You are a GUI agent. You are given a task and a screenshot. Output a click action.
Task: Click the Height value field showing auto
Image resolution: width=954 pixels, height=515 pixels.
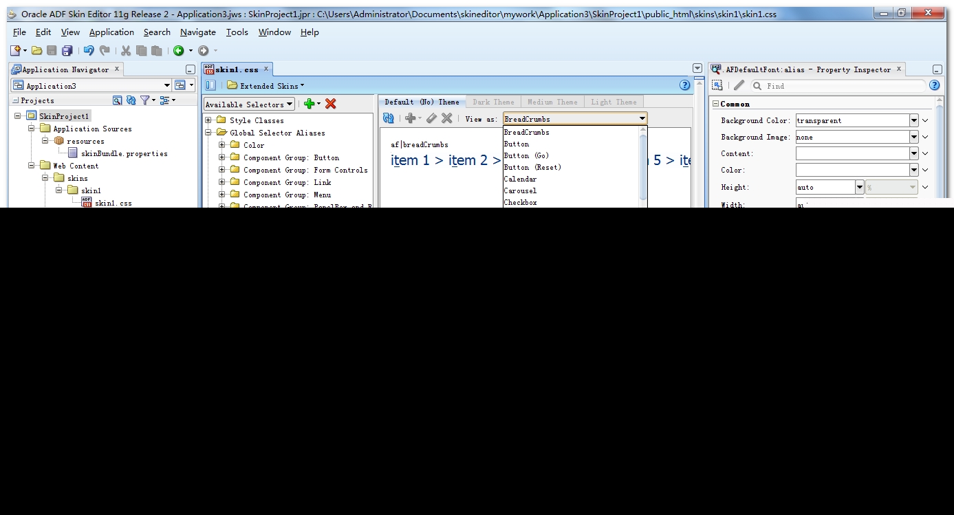[x=825, y=187]
